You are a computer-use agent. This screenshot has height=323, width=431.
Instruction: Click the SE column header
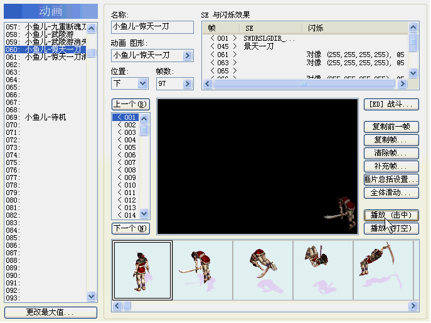pos(271,28)
